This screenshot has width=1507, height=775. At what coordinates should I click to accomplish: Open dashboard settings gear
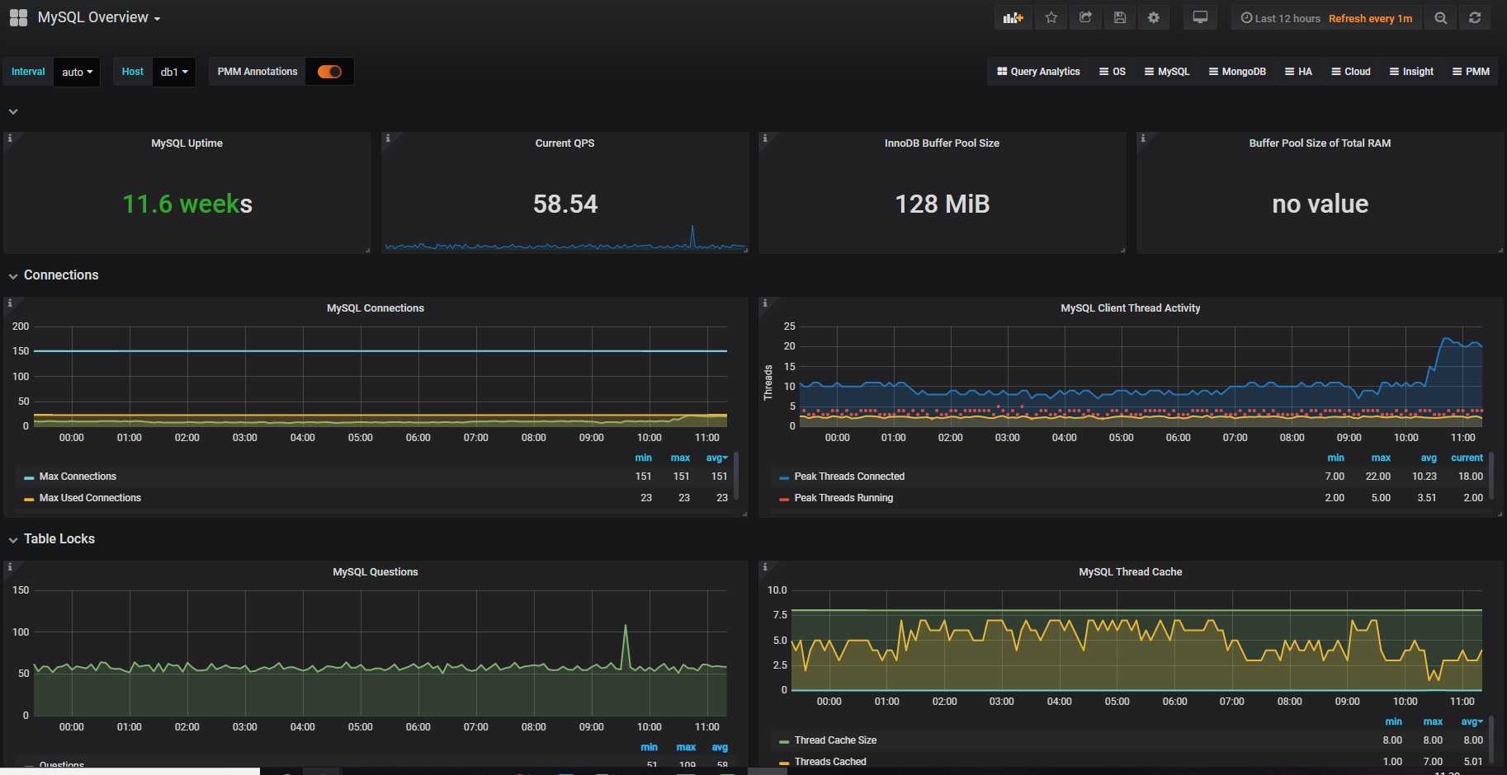[1154, 17]
